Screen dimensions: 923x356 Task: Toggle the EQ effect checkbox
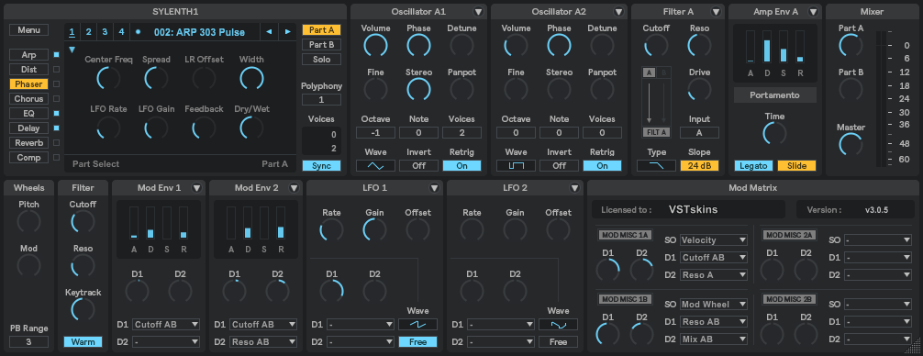pos(57,113)
